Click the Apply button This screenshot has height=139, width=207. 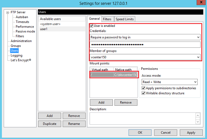click(191, 133)
